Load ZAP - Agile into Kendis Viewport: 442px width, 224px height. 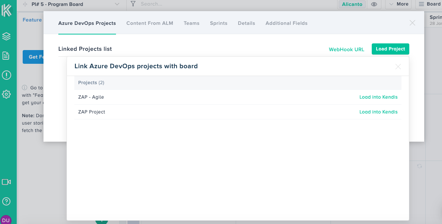[x=378, y=97]
